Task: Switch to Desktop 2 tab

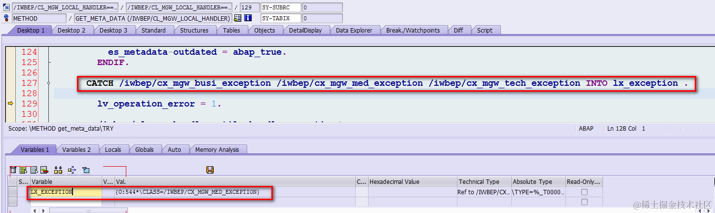Action: pyautogui.click(x=72, y=30)
